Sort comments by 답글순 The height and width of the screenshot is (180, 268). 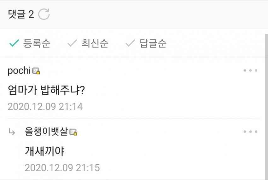coord(153,43)
